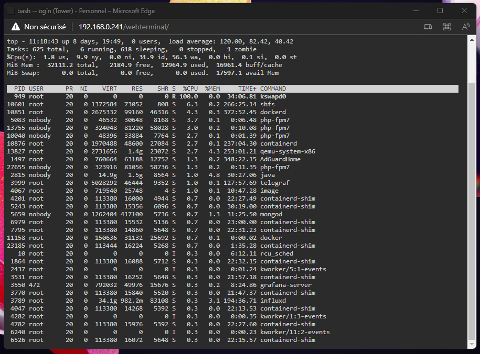
Task: Click the kworker/11:2-events command text
Action: (x=295, y=333)
